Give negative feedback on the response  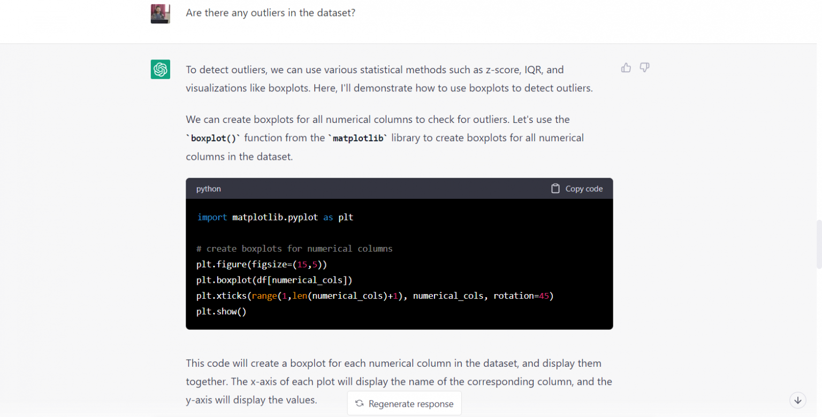pos(644,67)
